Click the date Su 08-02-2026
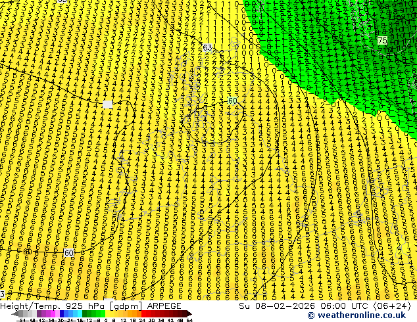417x322 pixels. click(x=277, y=306)
